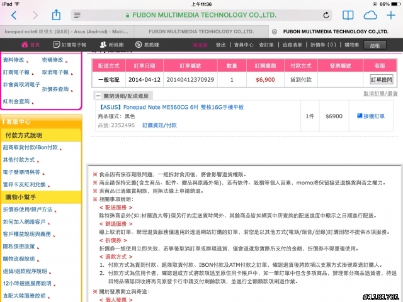Image resolution: width=403 pixels, height=302 pixels.
Task: Click 取消電子報 in the sidebar
Action: point(55,72)
